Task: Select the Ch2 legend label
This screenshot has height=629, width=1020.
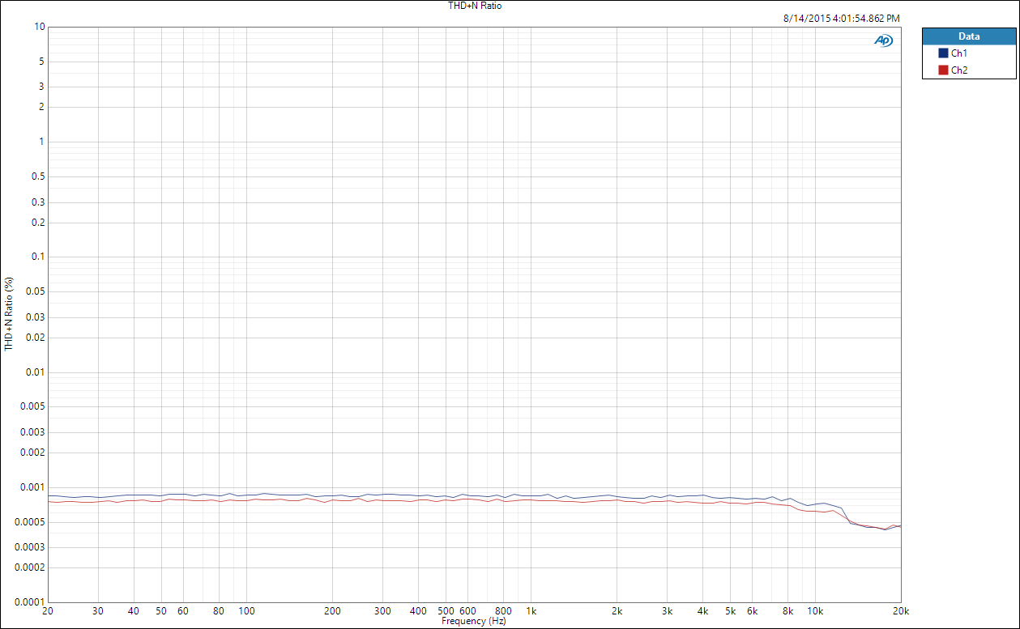Action: pyautogui.click(x=959, y=70)
